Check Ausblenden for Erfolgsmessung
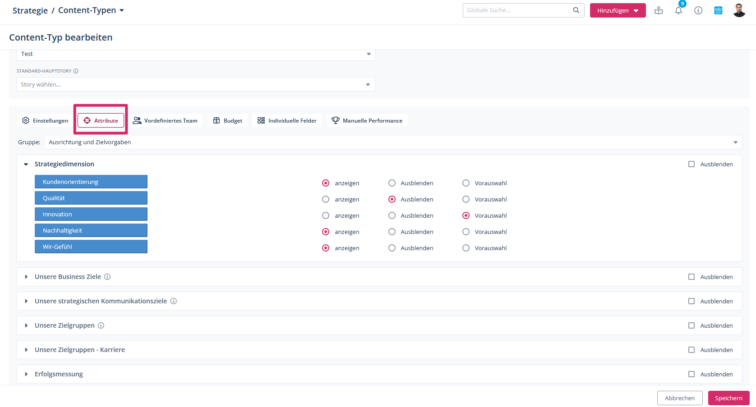 (x=691, y=374)
